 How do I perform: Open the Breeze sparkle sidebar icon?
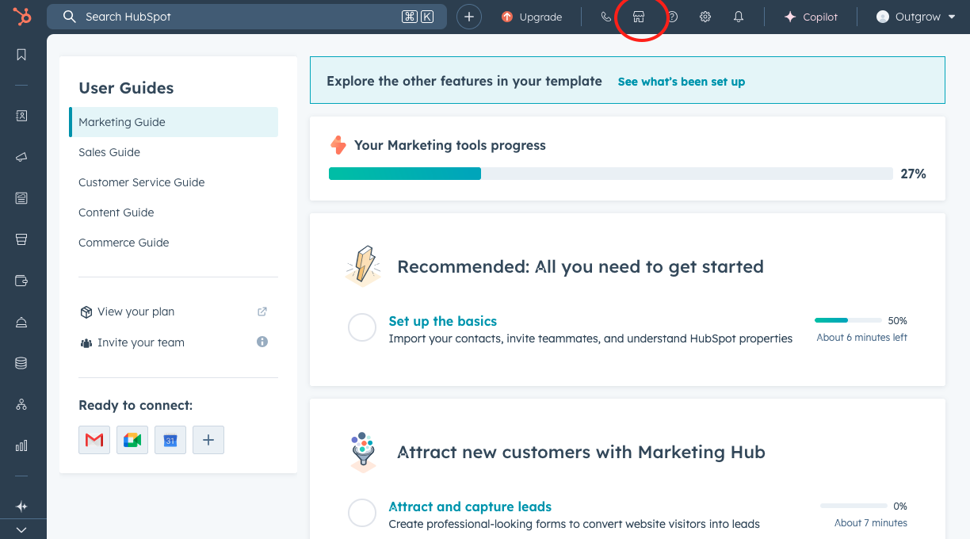click(21, 507)
